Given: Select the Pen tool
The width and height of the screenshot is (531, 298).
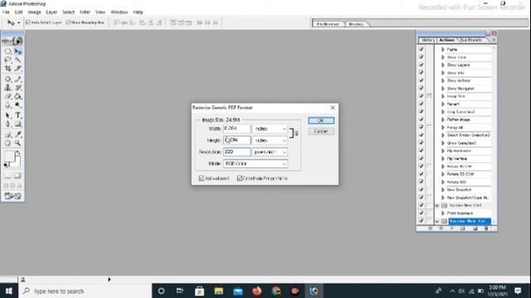Looking at the screenshot, I should click(7, 124).
